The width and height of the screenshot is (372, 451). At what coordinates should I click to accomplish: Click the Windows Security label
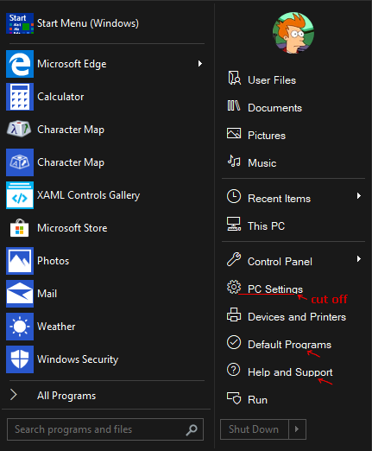[x=78, y=359]
